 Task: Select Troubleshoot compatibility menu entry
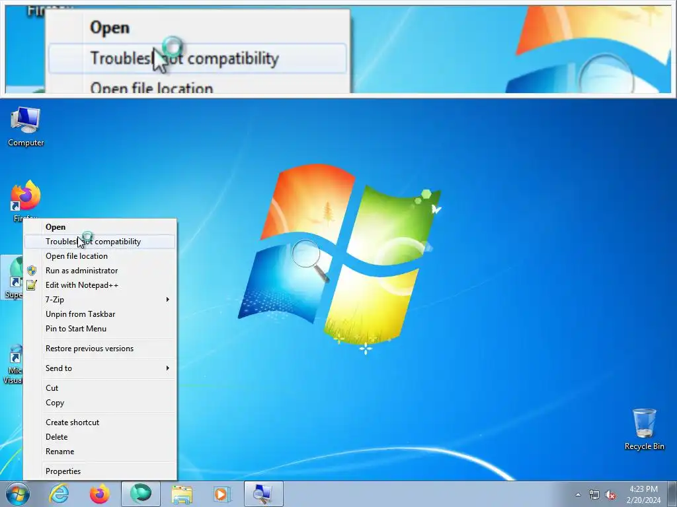coord(100,242)
